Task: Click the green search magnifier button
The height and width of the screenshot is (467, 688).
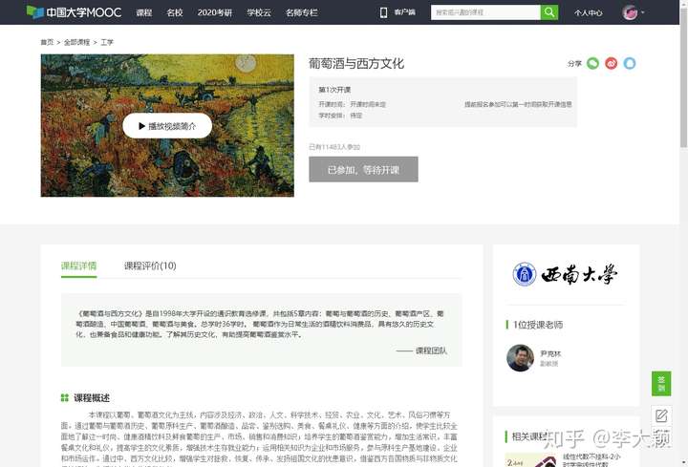Action: pyautogui.click(x=548, y=12)
